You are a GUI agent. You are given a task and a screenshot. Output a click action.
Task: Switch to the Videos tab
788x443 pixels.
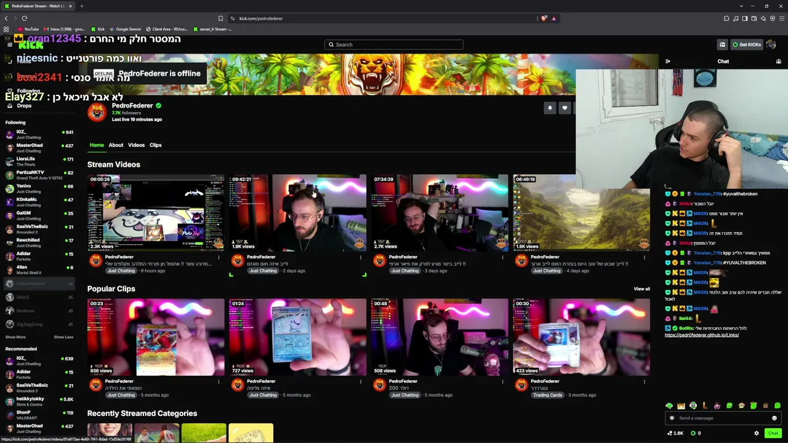click(x=136, y=145)
